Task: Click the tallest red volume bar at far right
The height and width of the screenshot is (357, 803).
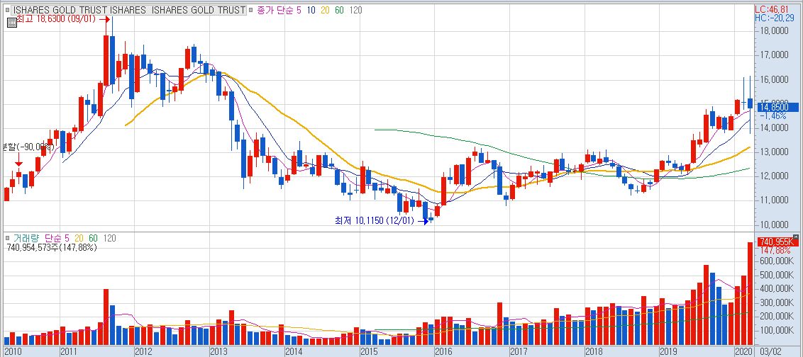Action: (751, 293)
